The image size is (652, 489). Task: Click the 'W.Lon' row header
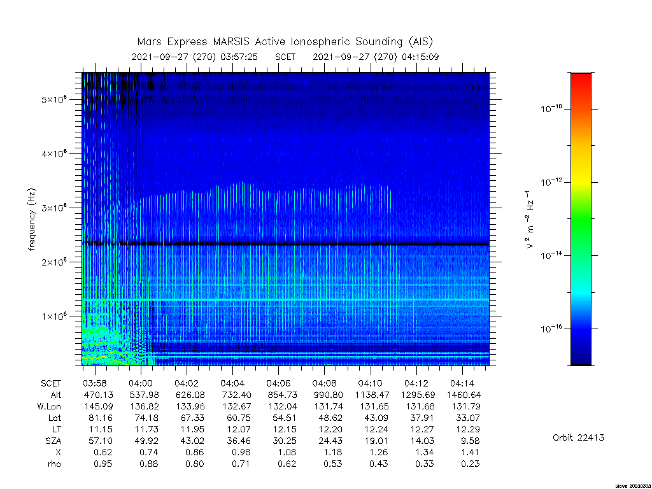tap(48, 406)
